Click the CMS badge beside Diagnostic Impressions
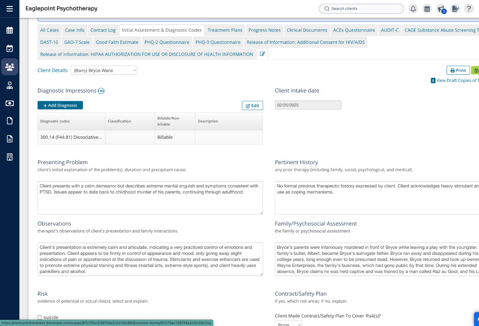The image size is (479, 326). [101, 91]
